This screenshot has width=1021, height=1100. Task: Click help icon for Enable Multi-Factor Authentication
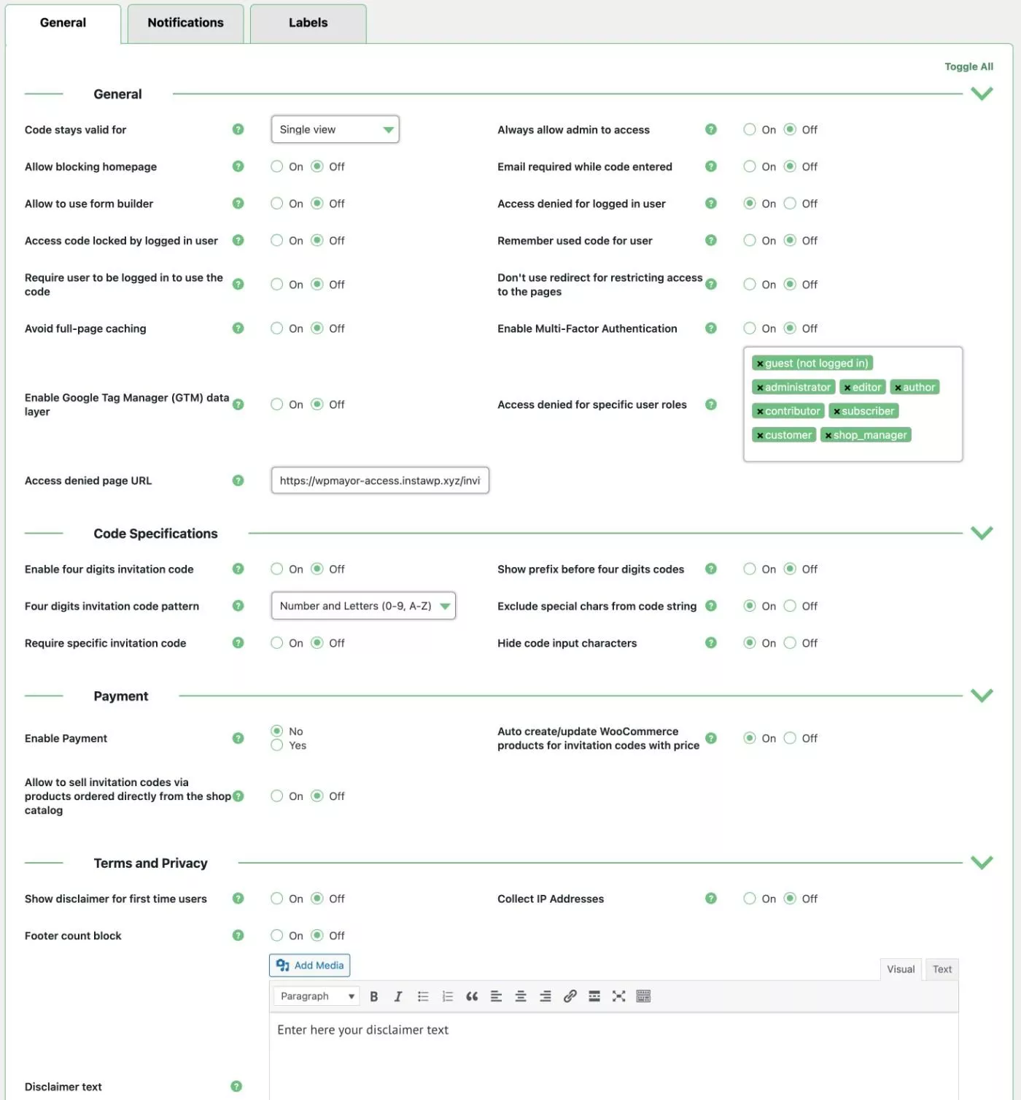click(711, 328)
